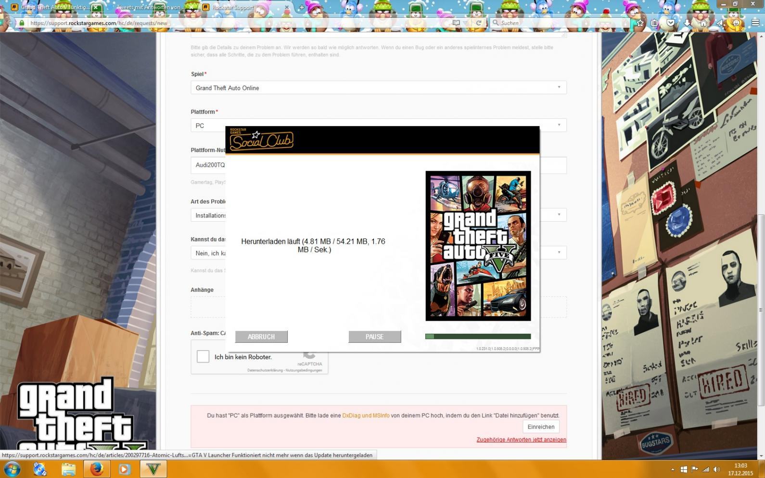The width and height of the screenshot is (765, 478).
Task: Click the Windows logo tray icon
Action: pos(684,469)
